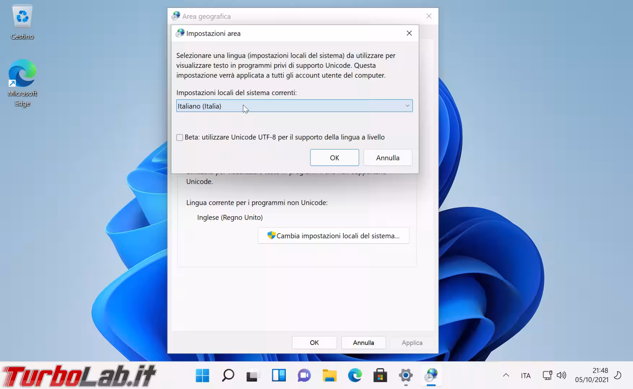
Task: Click Annulla in Impostazioni area dialog
Action: click(388, 158)
